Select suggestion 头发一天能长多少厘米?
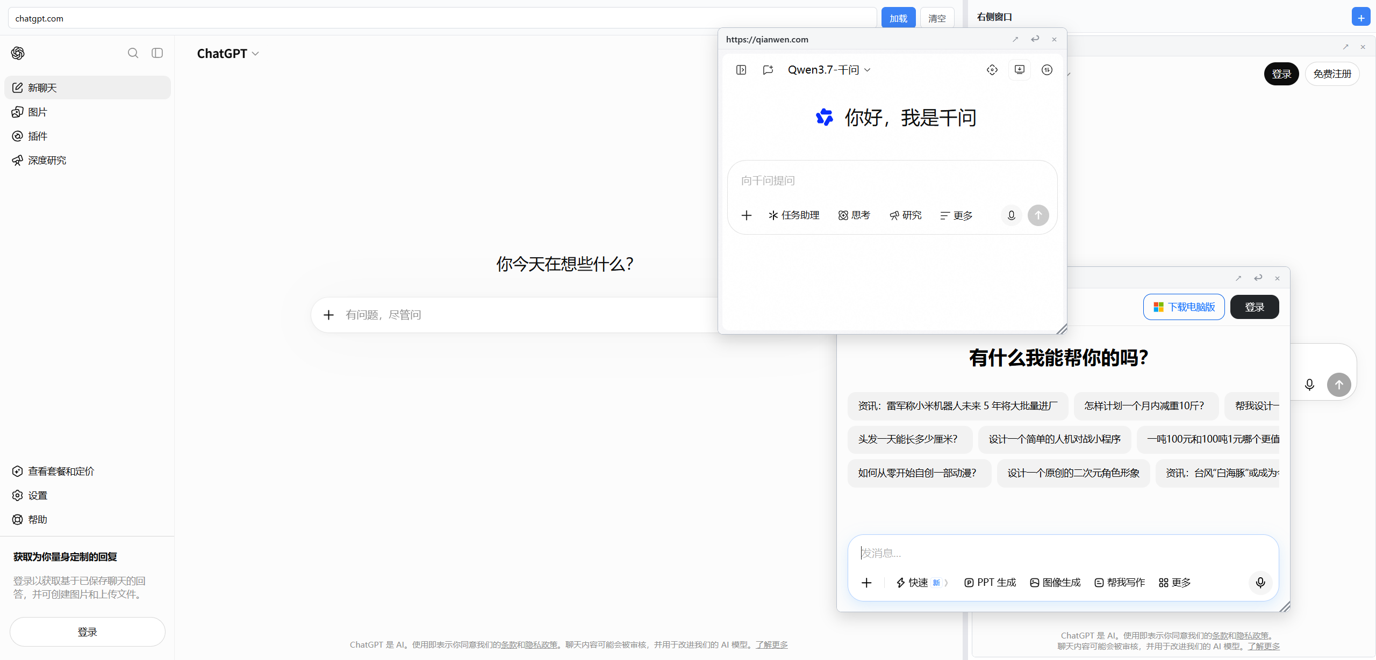Screen dimensions: 1376x660 point(910,439)
